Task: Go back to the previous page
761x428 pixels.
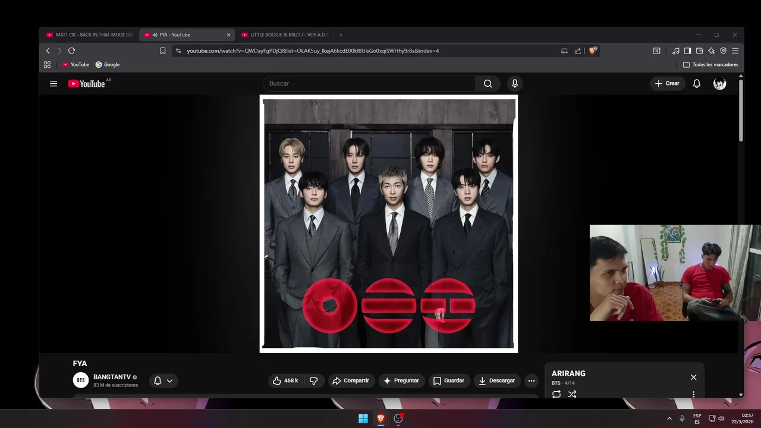Action: point(49,51)
